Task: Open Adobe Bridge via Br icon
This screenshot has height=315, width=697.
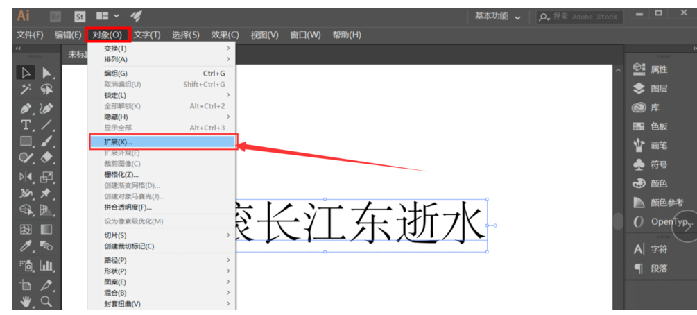Action: (55, 17)
